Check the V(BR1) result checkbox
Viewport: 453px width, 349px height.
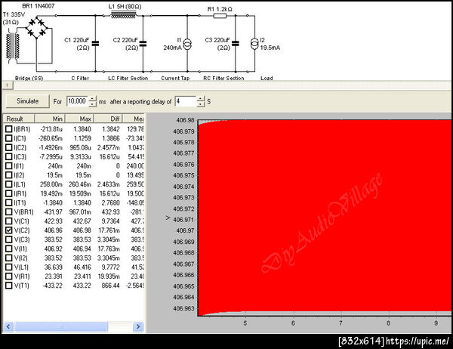click(9, 212)
